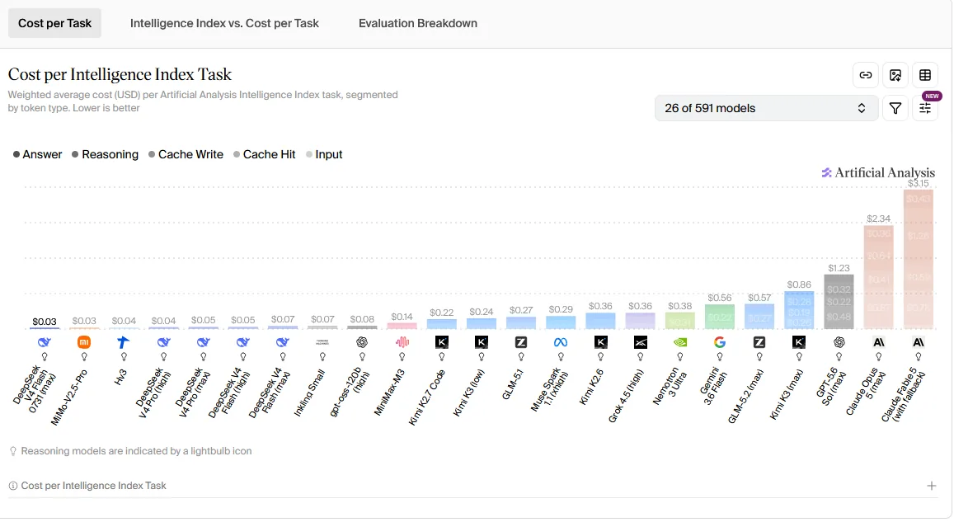Click the info icon beside Cost per Intelligence Index Task

12,486
